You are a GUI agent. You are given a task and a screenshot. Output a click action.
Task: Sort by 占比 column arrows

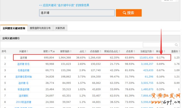pos(85,51)
